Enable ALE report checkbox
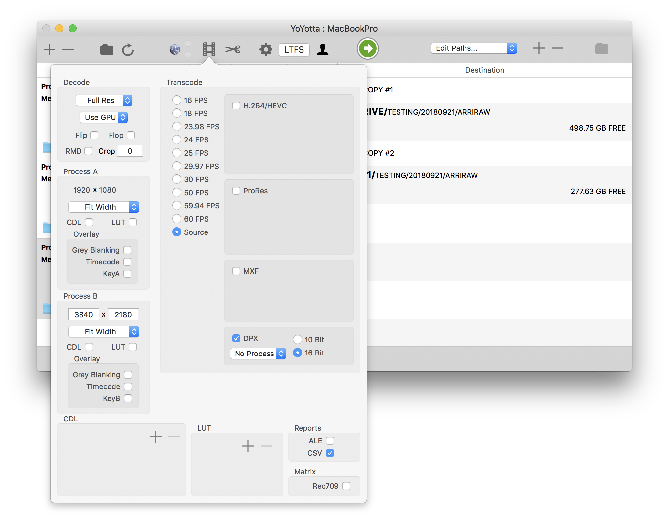This screenshot has width=669, height=525. coord(330,441)
